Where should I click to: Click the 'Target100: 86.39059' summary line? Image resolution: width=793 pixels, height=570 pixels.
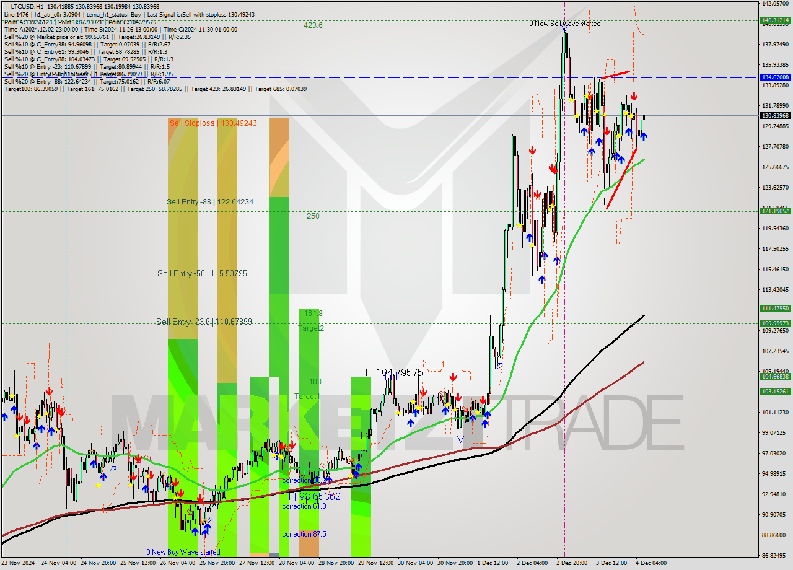point(155,89)
